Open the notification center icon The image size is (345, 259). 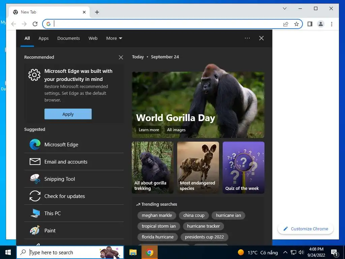coord(335,253)
